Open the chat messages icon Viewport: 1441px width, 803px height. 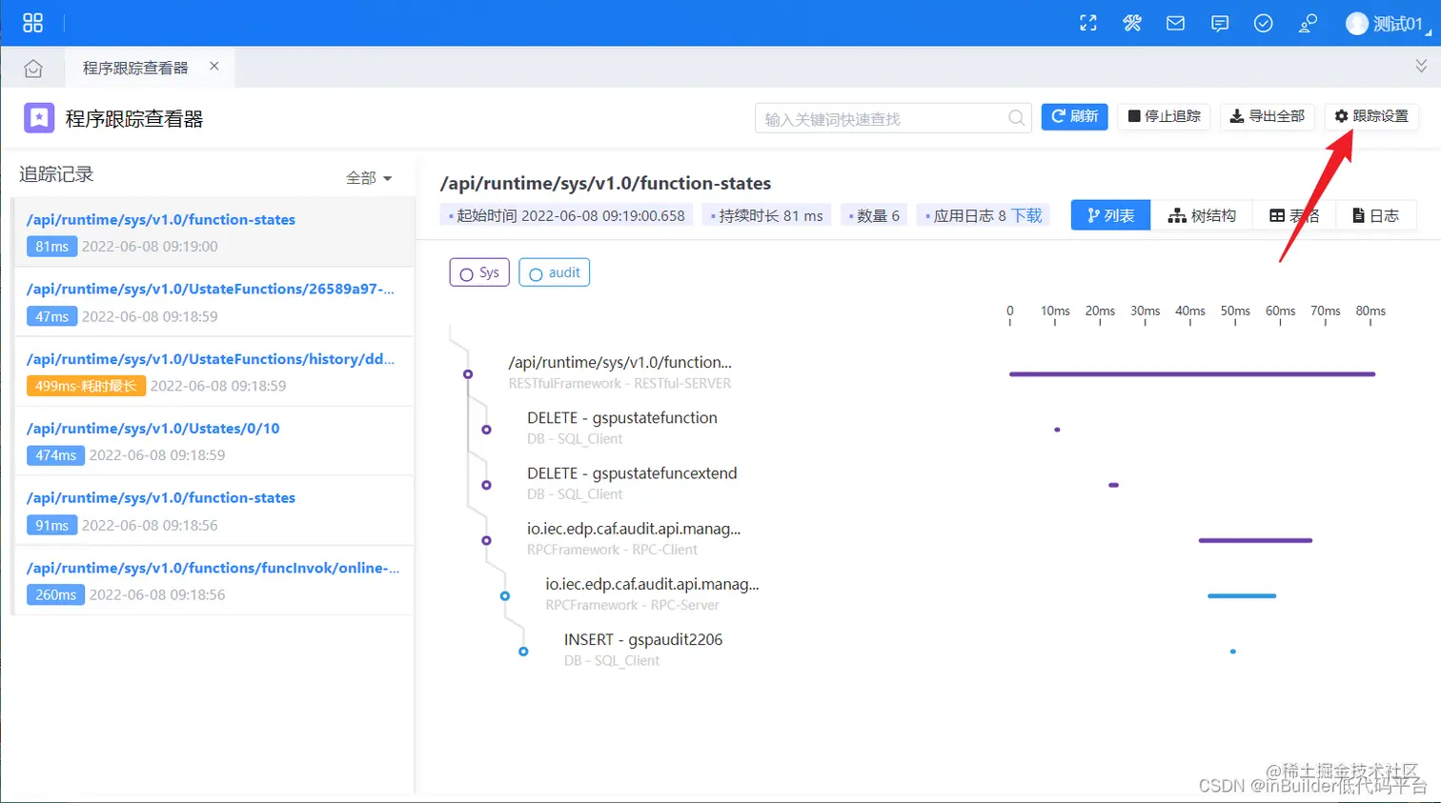point(1220,24)
